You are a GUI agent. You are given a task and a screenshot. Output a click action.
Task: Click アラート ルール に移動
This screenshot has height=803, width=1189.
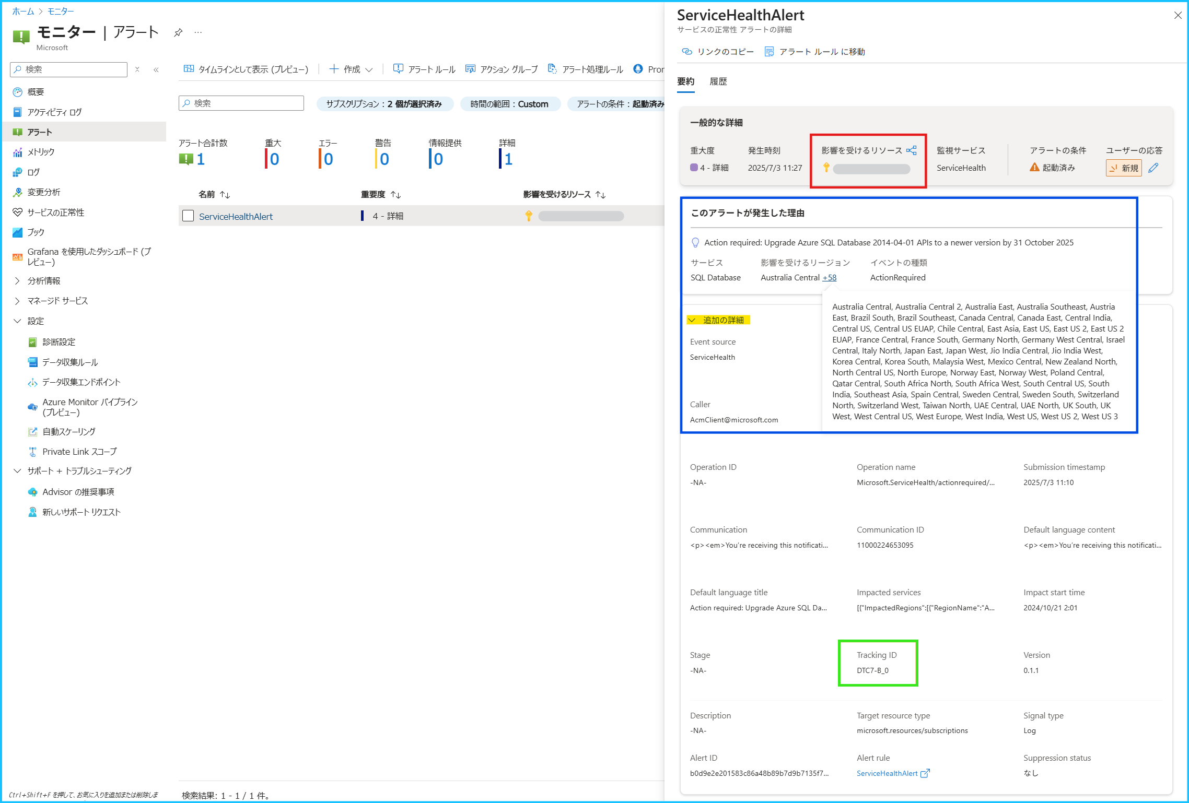815,52
